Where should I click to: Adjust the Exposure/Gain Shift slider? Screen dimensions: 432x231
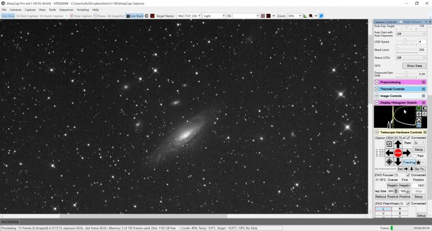[x=407, y=74]
